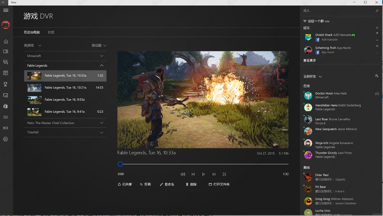383x216 pixels.
Task: Switch the video to fullscreen
Action: click(x=224, y=174)
